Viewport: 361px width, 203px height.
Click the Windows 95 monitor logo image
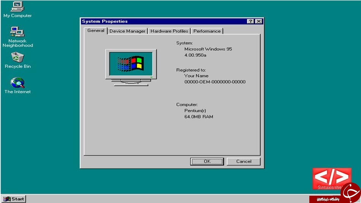click(x=131, y=67)
